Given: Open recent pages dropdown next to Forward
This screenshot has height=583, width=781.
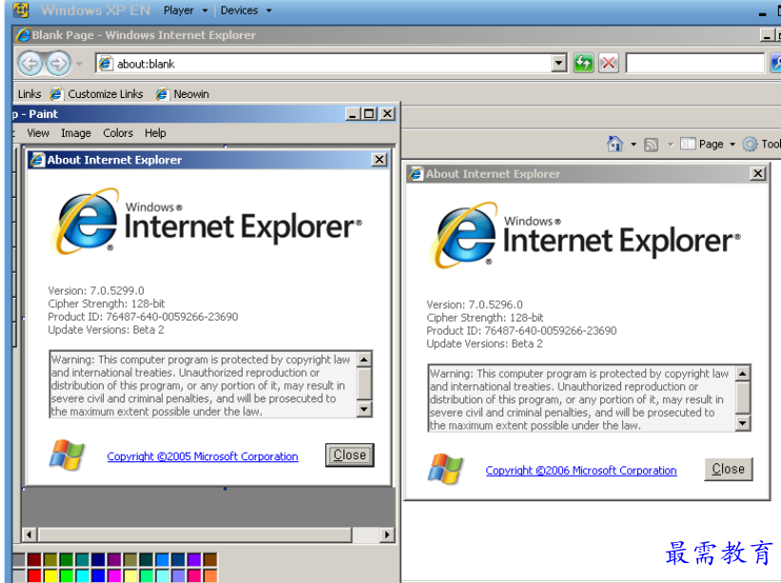Looking at the screenshot, I should click(79, 64).
